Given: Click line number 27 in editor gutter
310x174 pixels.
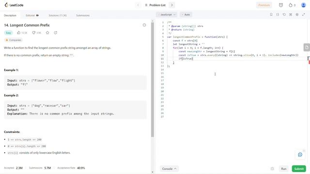Looking at the screenshot, I should [162, 116].
